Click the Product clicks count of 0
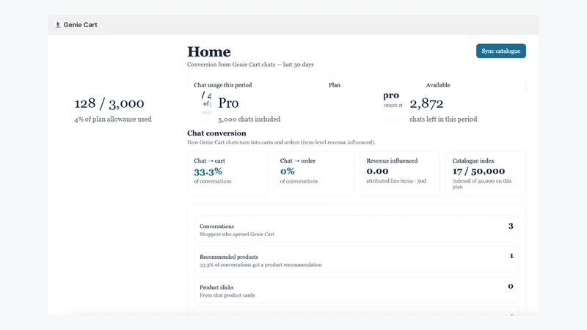 pos(511,286)
